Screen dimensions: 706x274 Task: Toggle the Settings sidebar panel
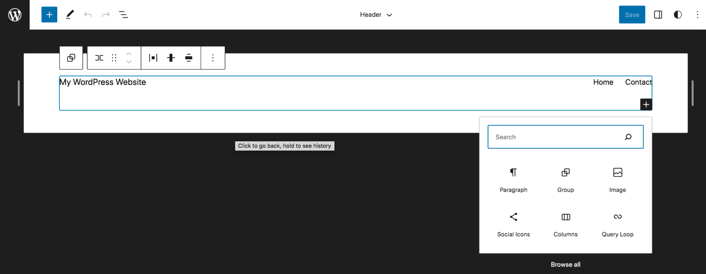coord(658,14)
